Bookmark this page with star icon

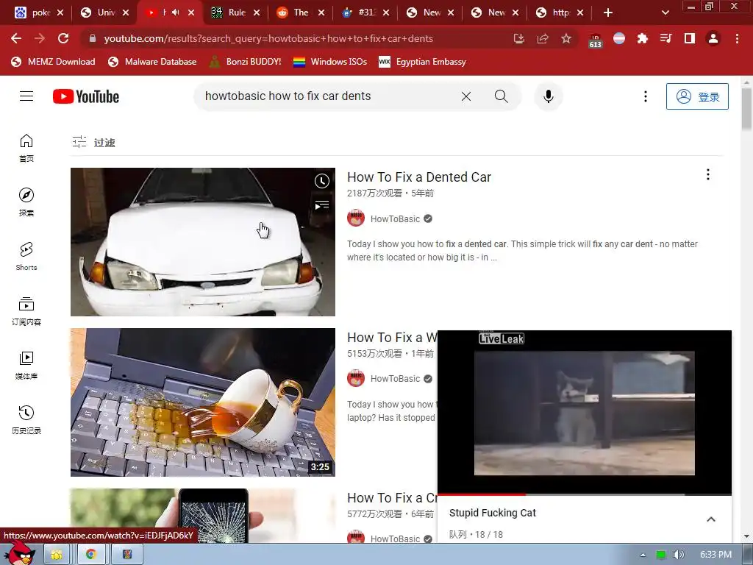[566, 38]
